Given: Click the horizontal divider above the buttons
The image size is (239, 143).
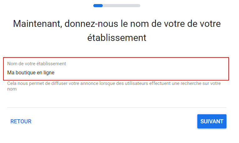Looking at the screenshot, I should click(117, 108).
